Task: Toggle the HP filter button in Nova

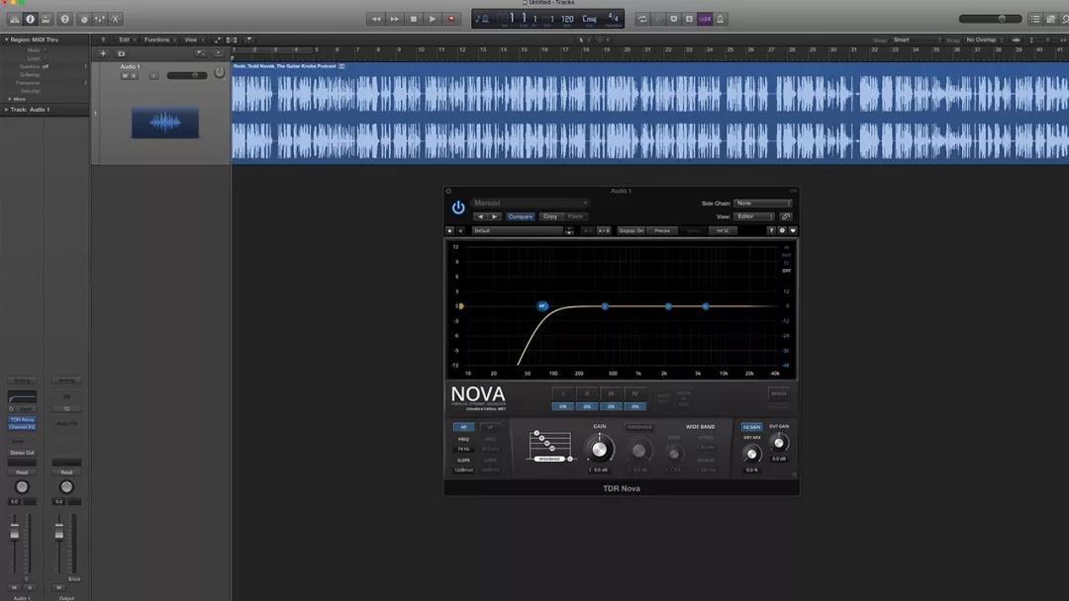Action: pos(463,427)
